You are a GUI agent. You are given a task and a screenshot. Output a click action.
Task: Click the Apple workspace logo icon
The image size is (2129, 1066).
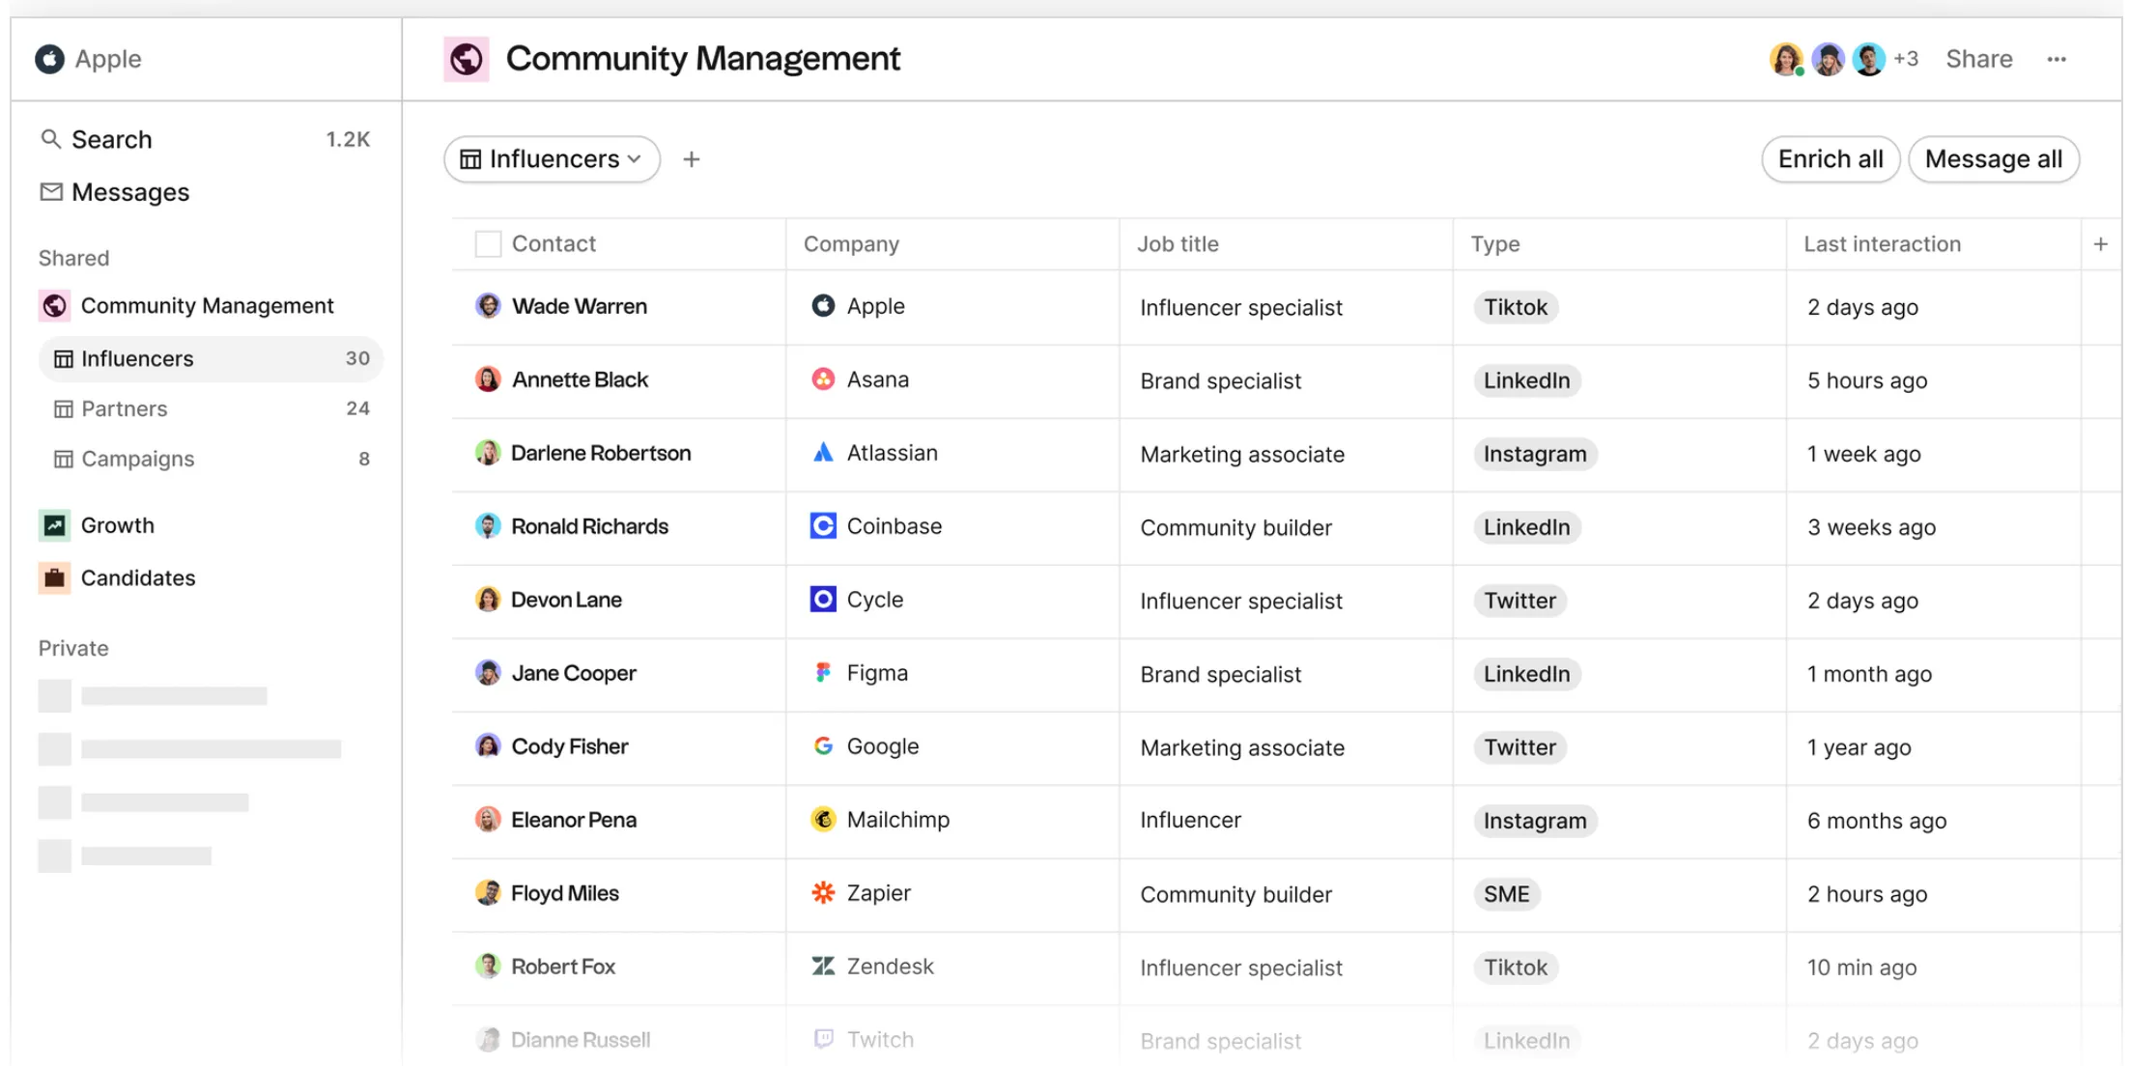pos(49,59)
